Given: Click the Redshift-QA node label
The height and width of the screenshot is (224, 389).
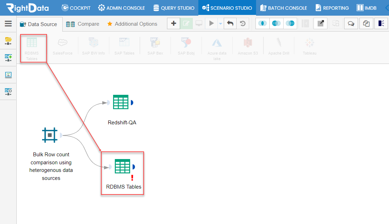Looking at the screenshot, I should point(122,123).
